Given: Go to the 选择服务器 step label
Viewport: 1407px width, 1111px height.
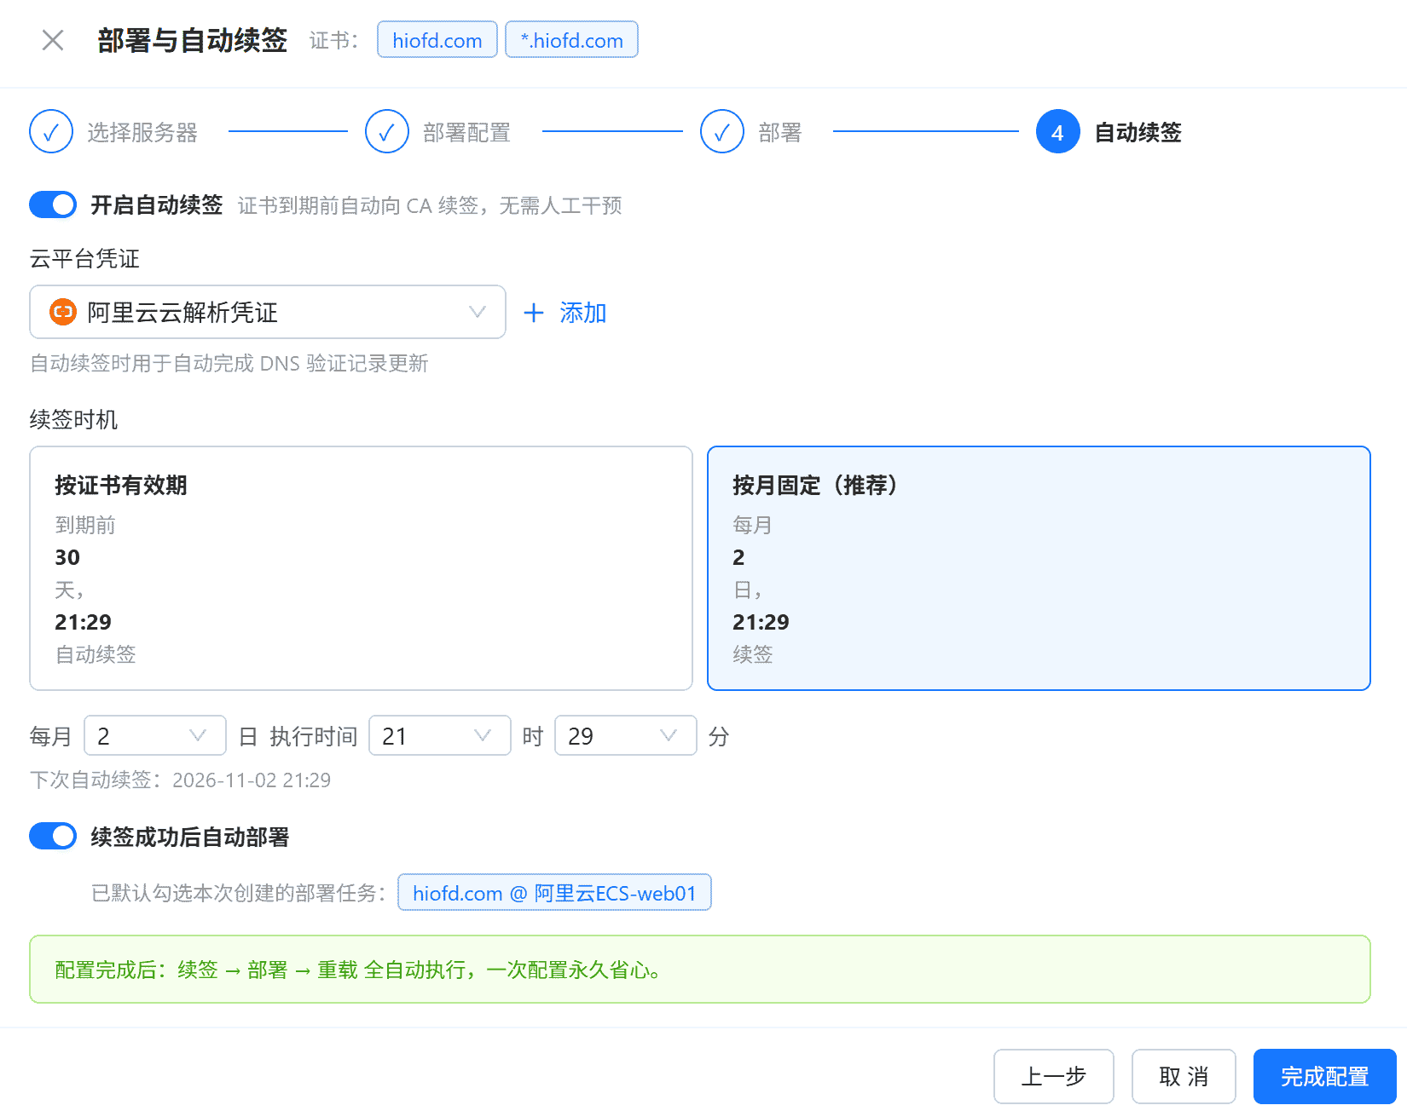Looking at the screenshot, I should [142, 132].
